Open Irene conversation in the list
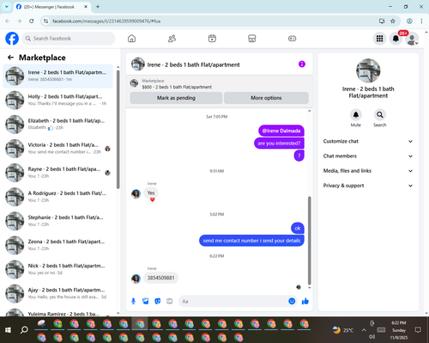Screen dimensions: 429x343 57,76
